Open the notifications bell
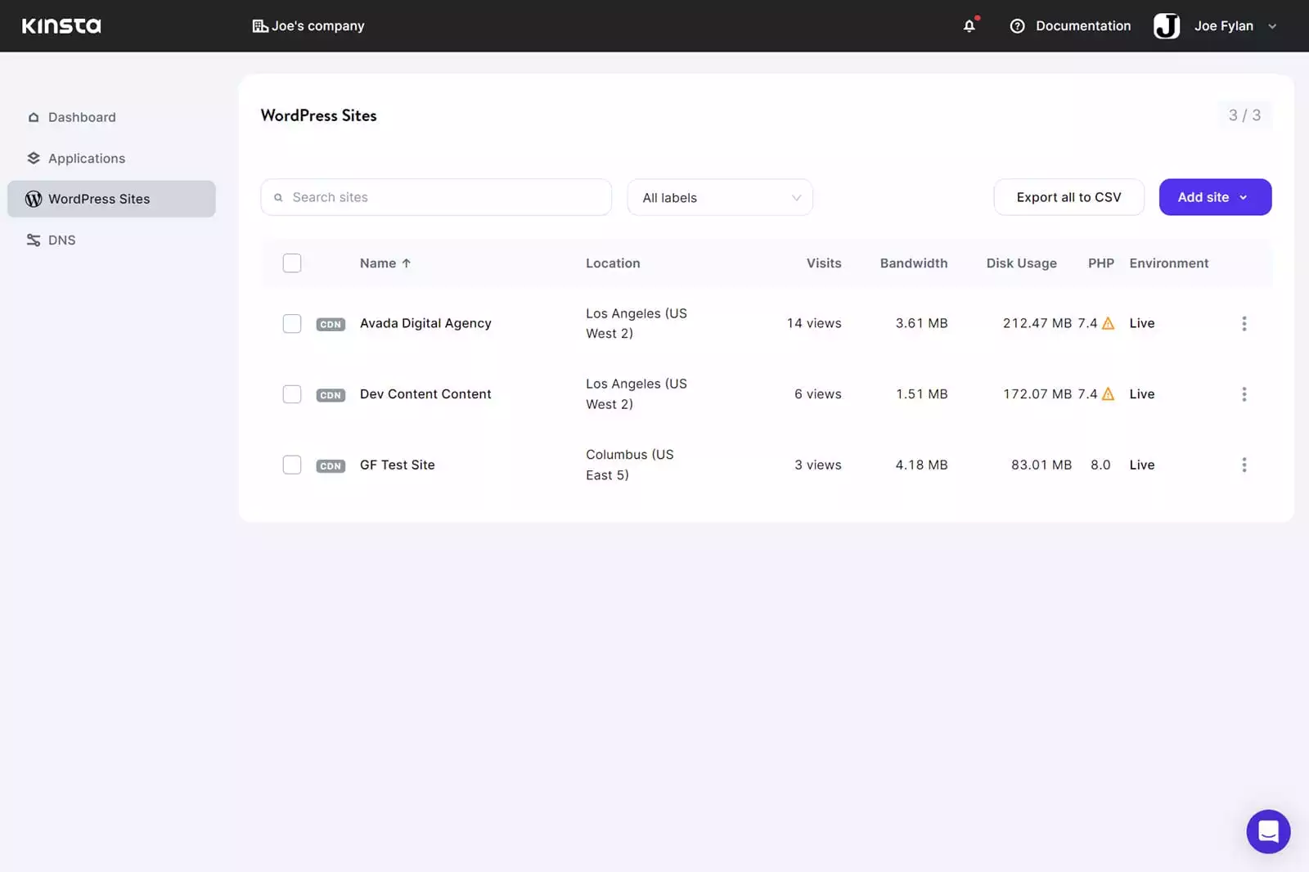Image resolution: width=1309 pixels, height=872 pixels. [x=969, y=26]
